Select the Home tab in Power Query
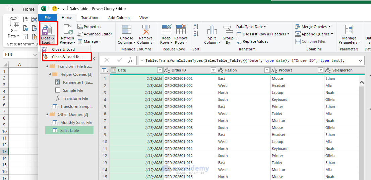Image resolution: width=371 pixels, height=180 pixels. 67,17
